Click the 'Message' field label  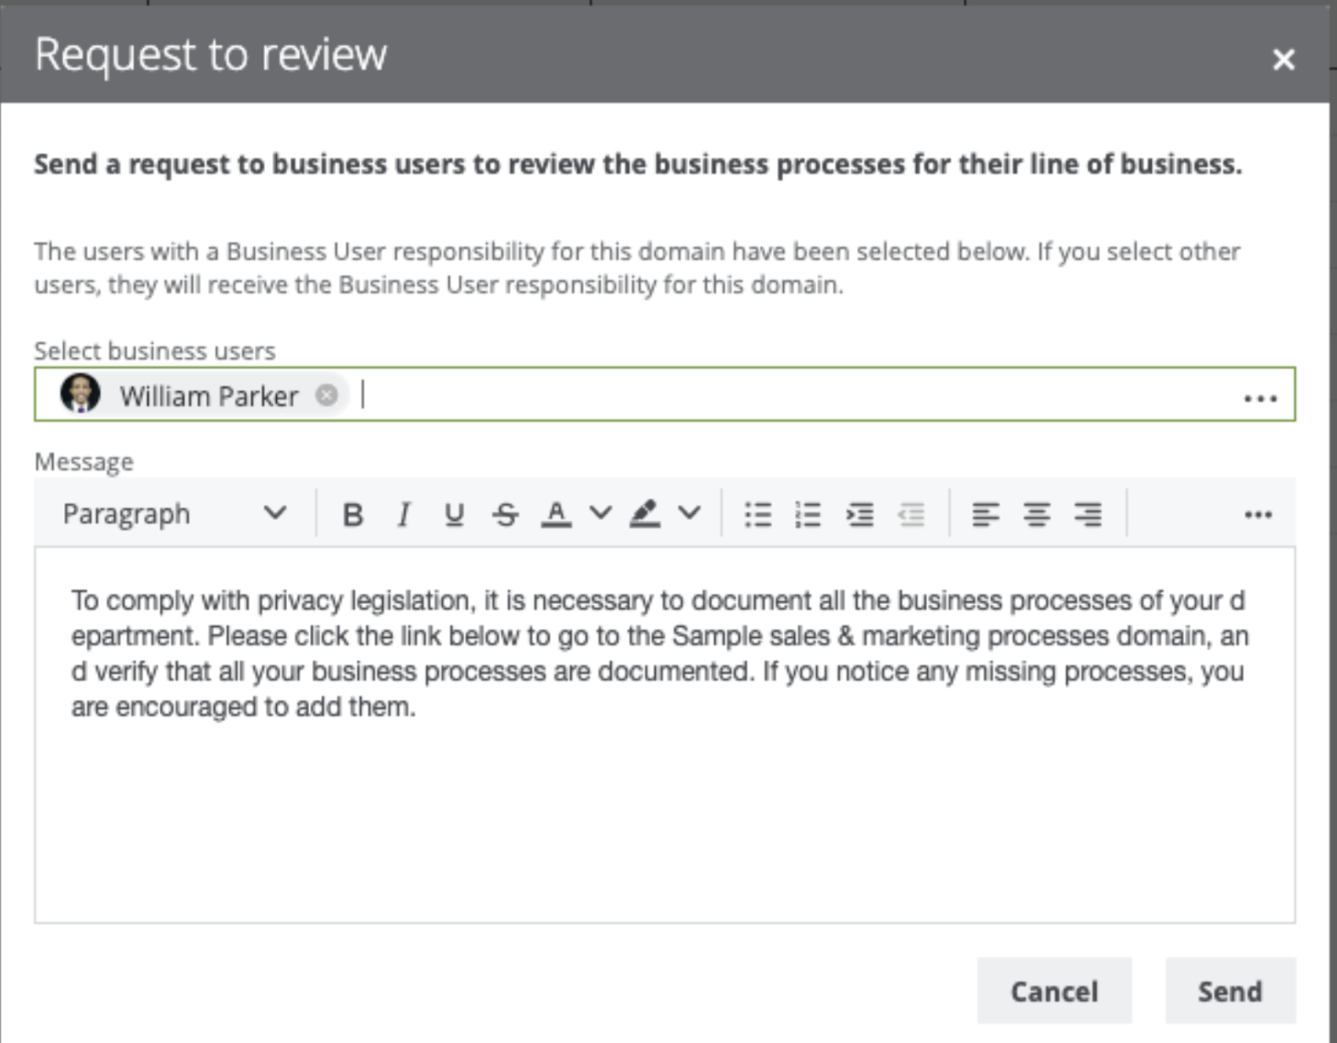click(83, 461)
